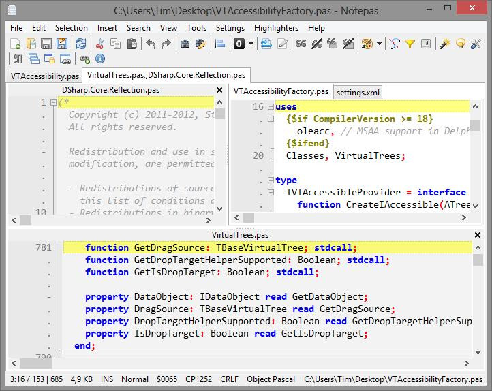Select the VTAccessibilityFactory.pas editor tab

pyautogui.click(x=281, y=91)
